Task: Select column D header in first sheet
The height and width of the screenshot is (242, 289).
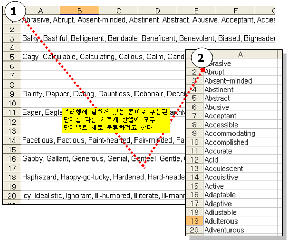Action: coord(158,10)
